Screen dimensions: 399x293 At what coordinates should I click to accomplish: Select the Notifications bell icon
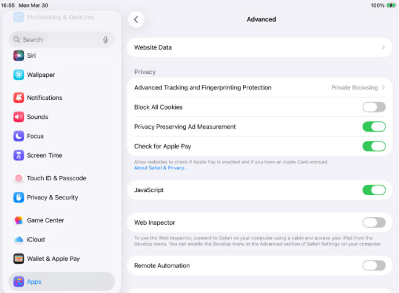19,98
